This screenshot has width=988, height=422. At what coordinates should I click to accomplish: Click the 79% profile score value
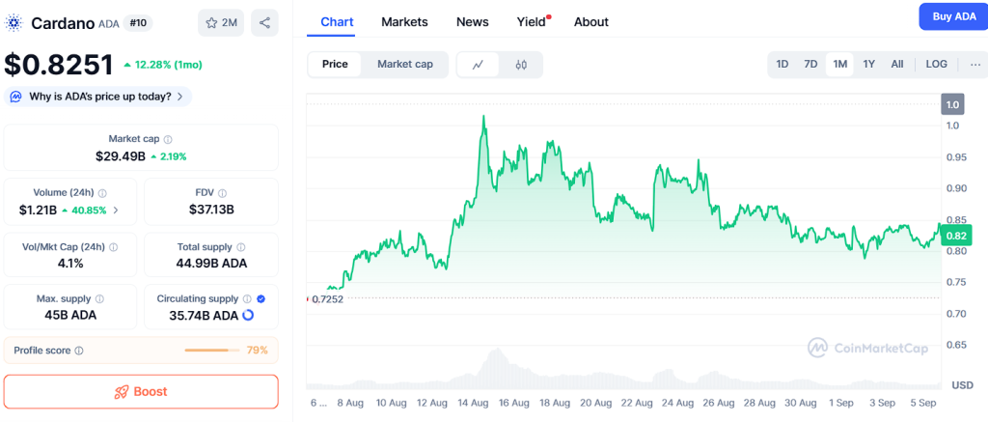coord(257,351)
